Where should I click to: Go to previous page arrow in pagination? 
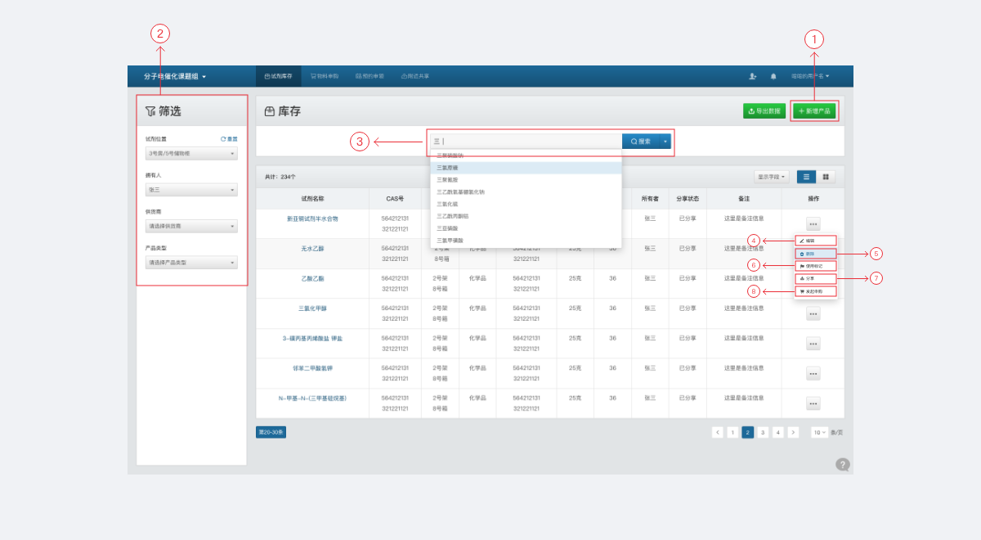[717, 432]
